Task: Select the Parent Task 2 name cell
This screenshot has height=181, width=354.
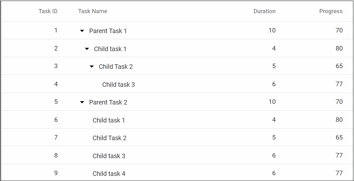Action: (108, 102)
